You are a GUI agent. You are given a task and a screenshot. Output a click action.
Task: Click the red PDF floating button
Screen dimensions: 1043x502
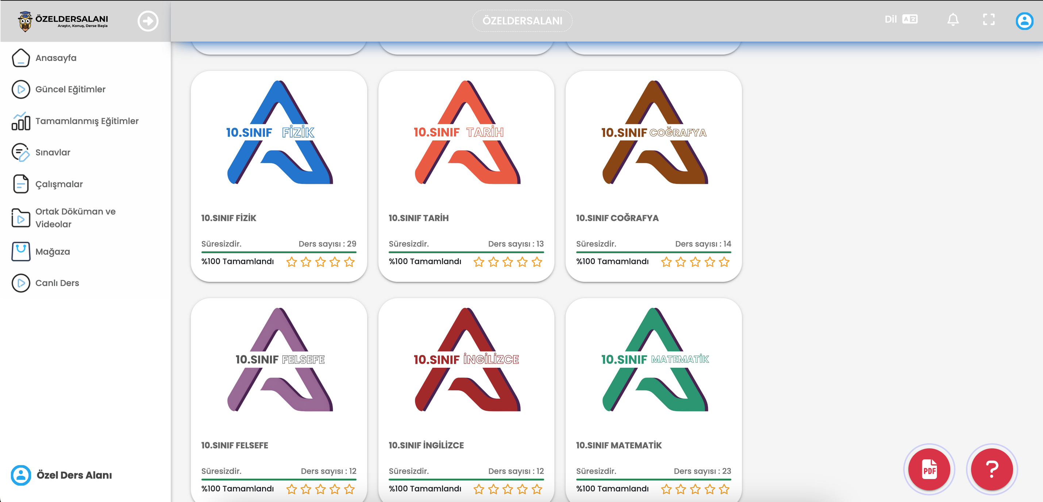pos(929,469)
